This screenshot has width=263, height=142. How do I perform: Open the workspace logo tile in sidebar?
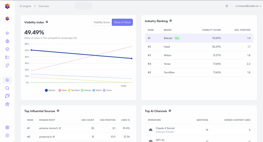tap(7, 18)
